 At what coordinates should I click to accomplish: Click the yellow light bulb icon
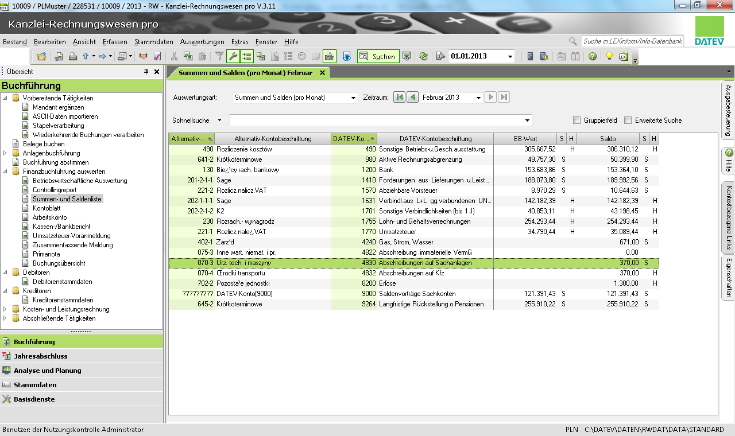click(610, 56)
